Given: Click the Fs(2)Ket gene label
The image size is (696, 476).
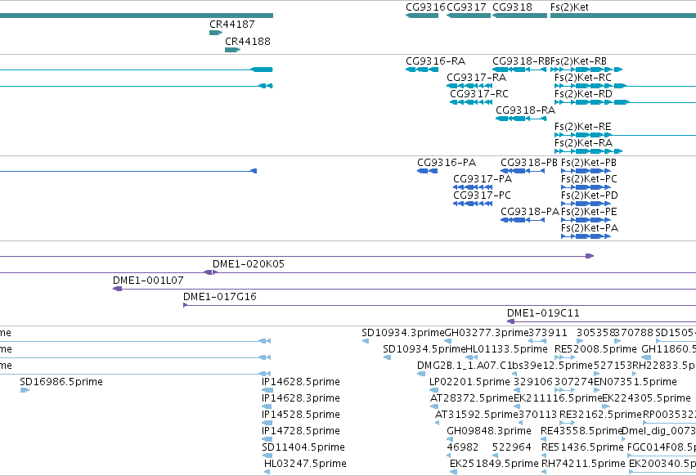Looking at the screenshot, I should pos(569,7).
